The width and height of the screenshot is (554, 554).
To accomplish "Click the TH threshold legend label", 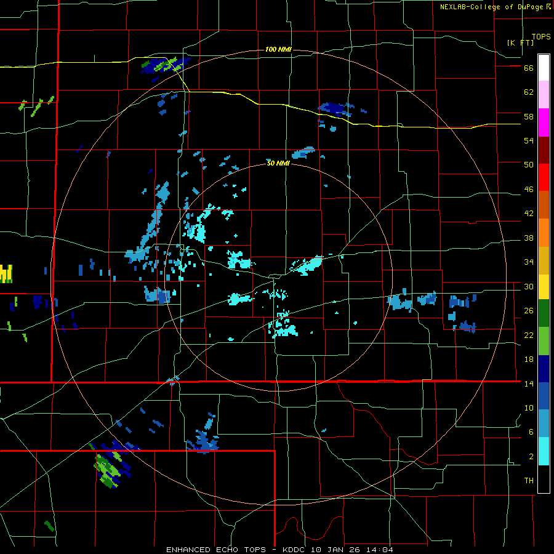I will click(529, 481).
